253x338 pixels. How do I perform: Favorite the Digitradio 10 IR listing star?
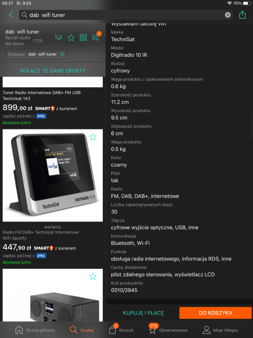[x=93, y=137]
